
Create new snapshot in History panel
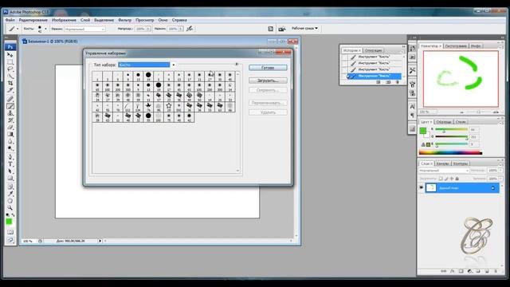[388, 82]
